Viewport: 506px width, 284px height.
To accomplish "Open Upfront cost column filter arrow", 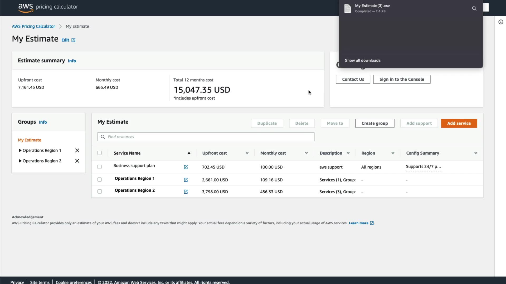I will click(247, 153).
